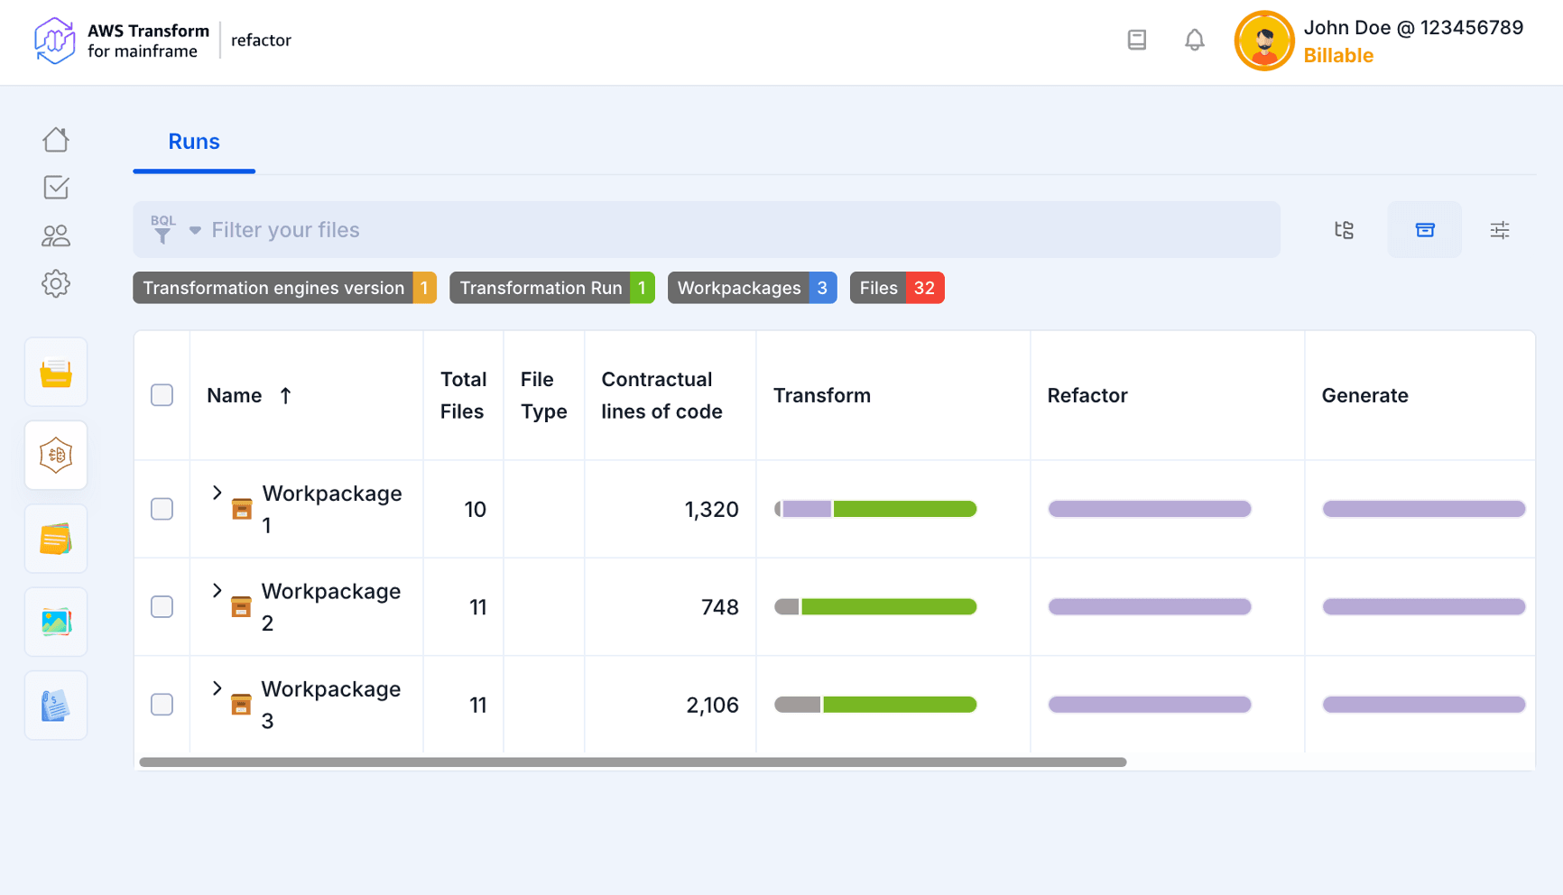Open the documentation book icon

(1137, 40)
